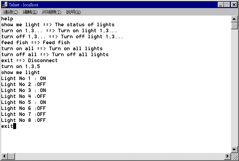Open the 說明(H) Help menu

click(x=73, y=12)
